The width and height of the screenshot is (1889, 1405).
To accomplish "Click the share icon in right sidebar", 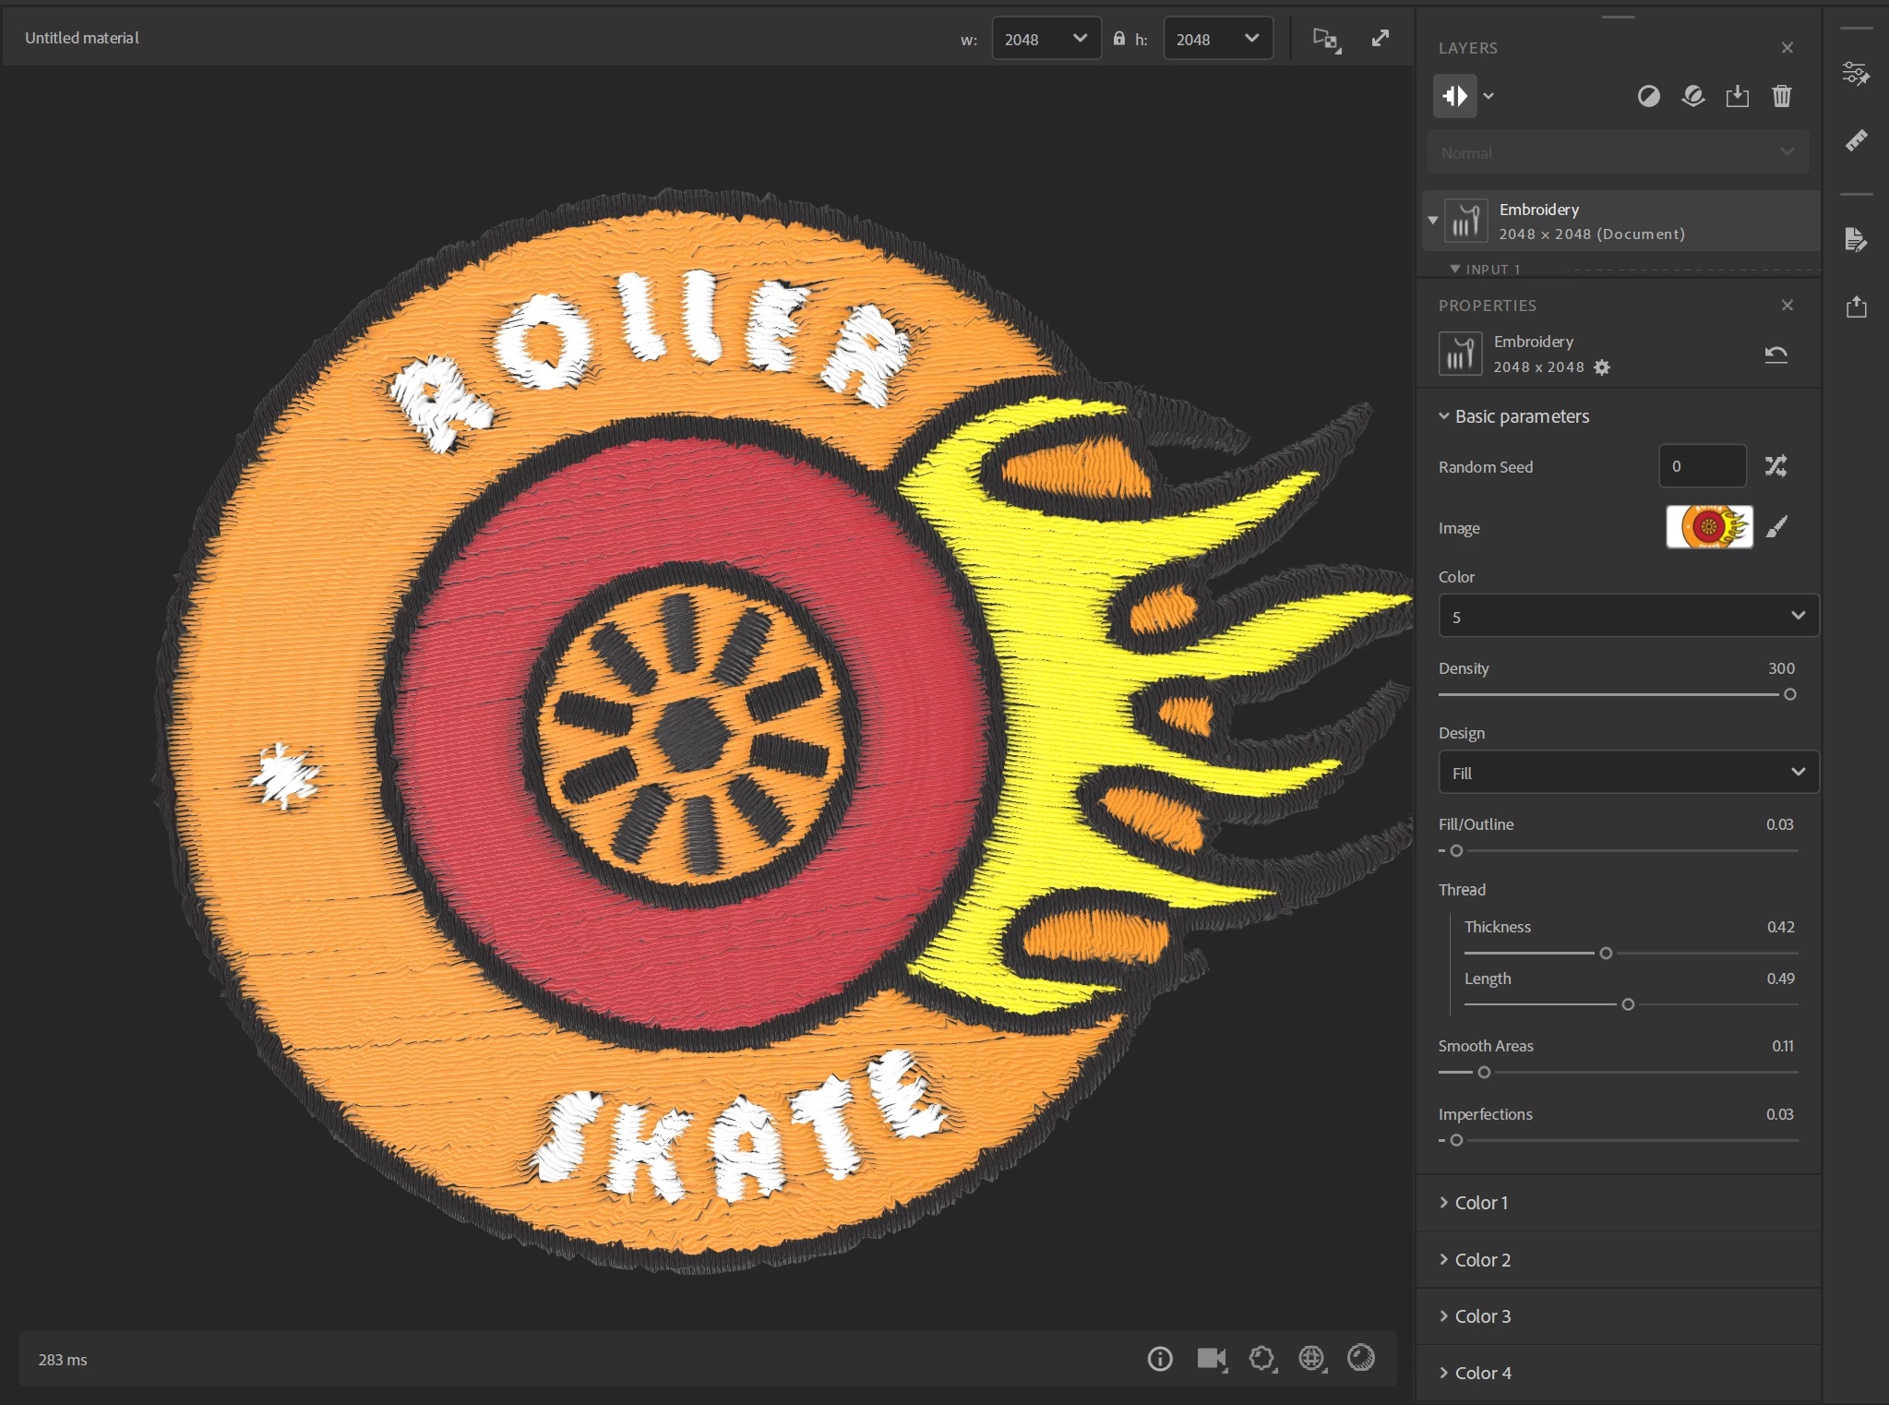I will 1856,307.
